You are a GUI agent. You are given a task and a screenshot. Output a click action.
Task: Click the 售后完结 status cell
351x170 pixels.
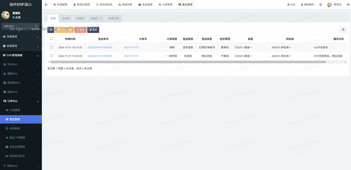(x=207, y=56)
